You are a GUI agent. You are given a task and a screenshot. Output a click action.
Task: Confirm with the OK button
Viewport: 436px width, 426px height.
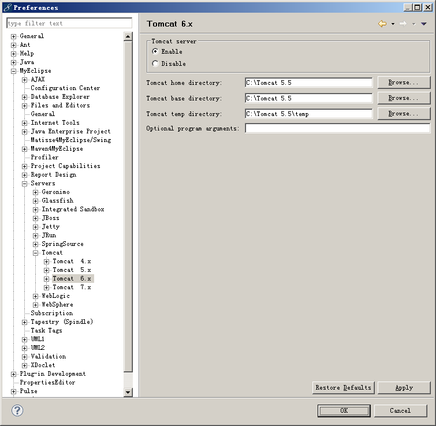(344, 411)
